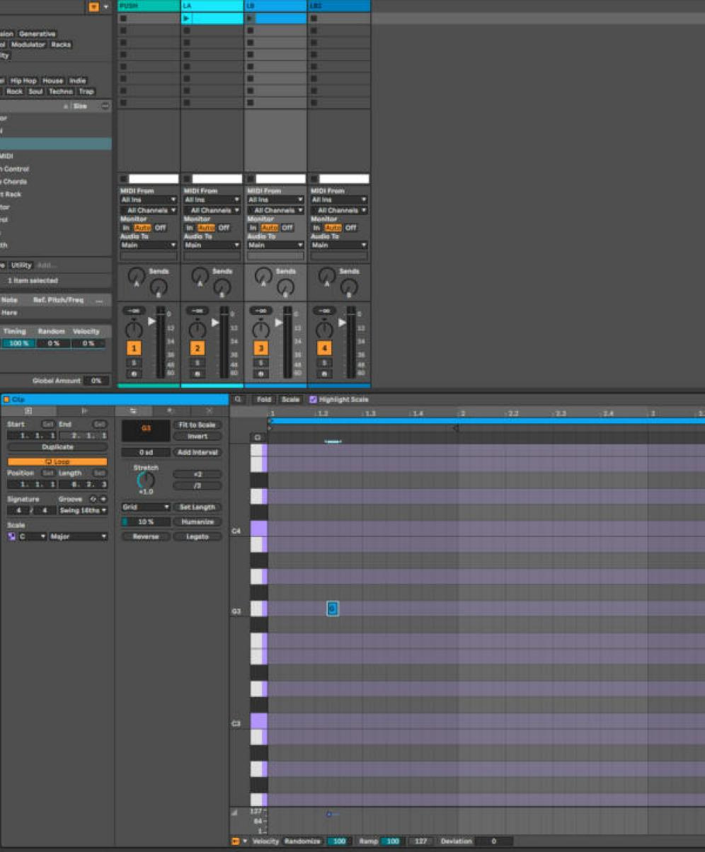Click the scale mode icon beside root note C
This screenshot has height=852, width=705.
coord(12,536)
